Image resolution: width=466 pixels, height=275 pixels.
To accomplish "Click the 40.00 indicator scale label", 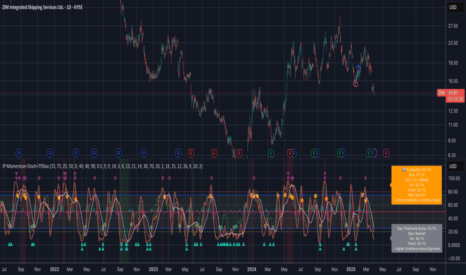I will (453, 218).
